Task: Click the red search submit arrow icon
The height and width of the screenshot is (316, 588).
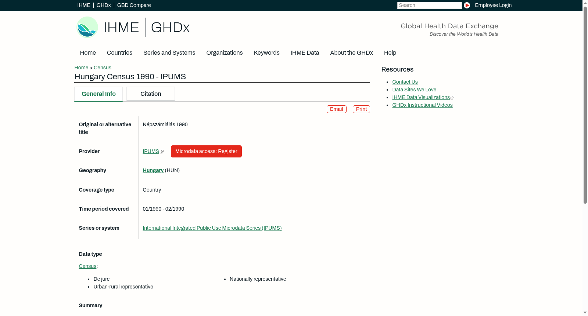Action: click(467, 5)
